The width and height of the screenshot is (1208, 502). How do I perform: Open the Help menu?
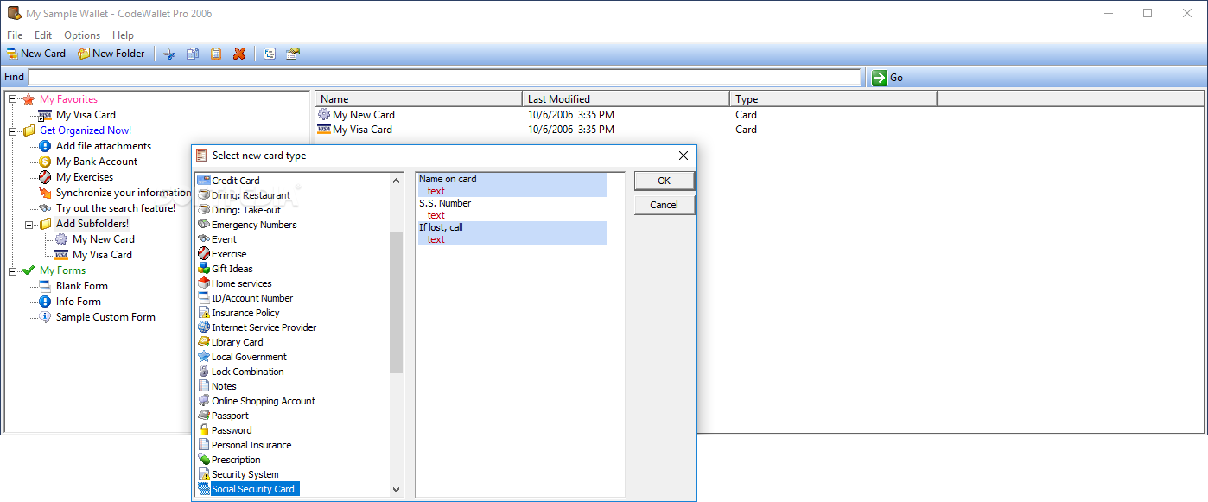pos(123,35)
